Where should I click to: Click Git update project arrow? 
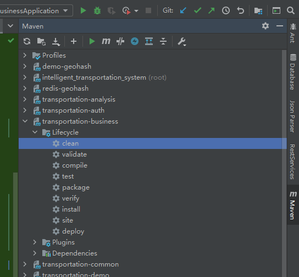(x=183, y=10)
